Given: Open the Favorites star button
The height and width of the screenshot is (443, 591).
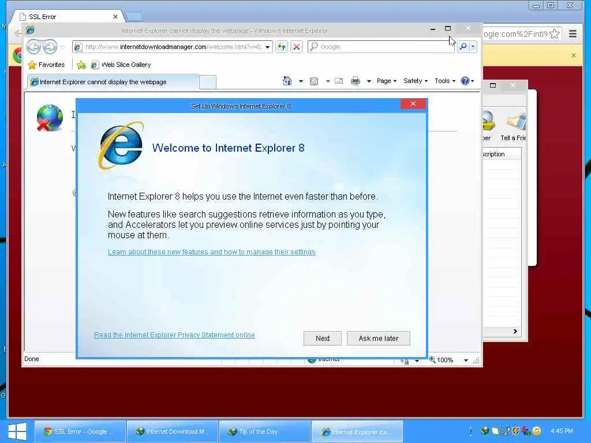Looking at the screenshot, I should point(46,65).
